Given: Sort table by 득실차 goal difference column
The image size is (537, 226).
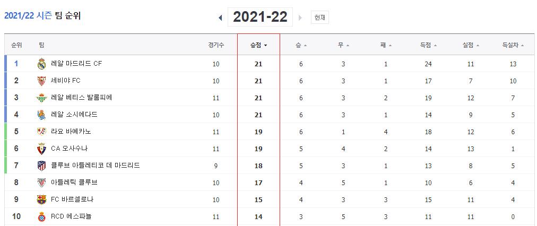Looking at the screenshot, I should click(x=513, y=45).
